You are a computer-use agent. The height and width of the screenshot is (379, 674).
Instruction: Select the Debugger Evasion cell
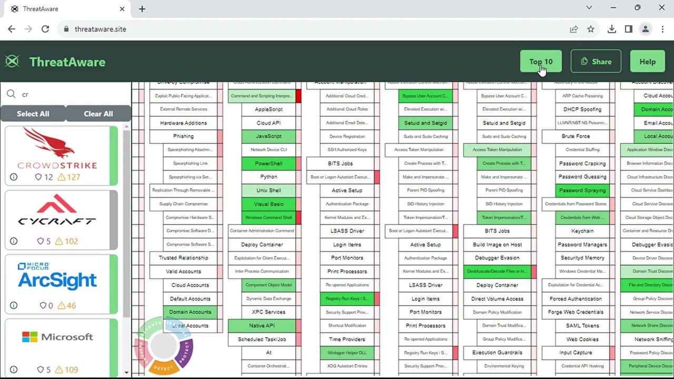point(497,258)
